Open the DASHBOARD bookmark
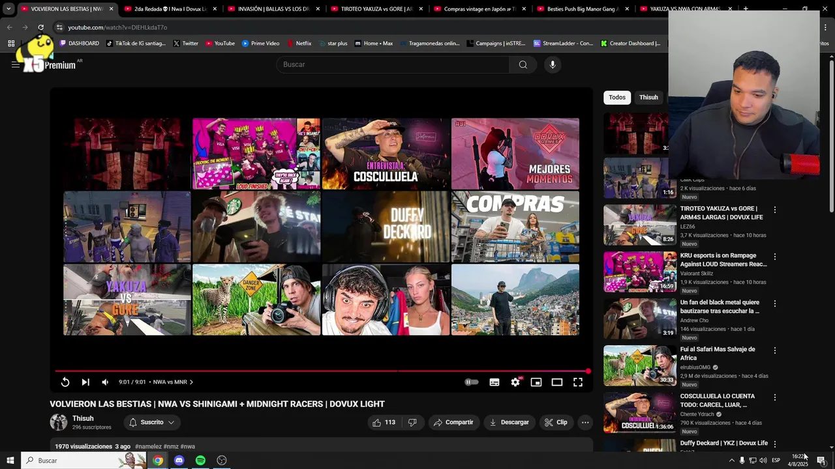This screenshot has height=469, width=835. click(79, 43)
